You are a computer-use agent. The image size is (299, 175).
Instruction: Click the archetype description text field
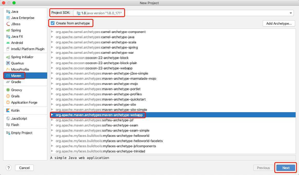pyautogui.click(x=173, y=158)
